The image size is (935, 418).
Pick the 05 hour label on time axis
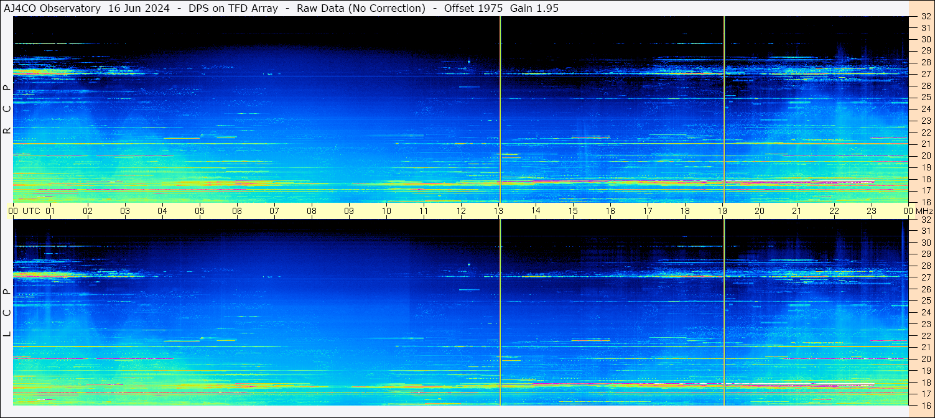200,211
